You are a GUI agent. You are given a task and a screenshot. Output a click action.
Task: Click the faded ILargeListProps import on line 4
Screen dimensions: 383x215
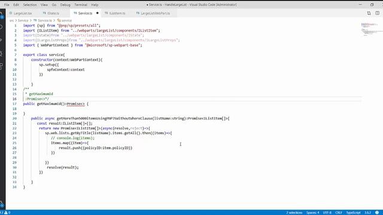[x=101, y=40]
